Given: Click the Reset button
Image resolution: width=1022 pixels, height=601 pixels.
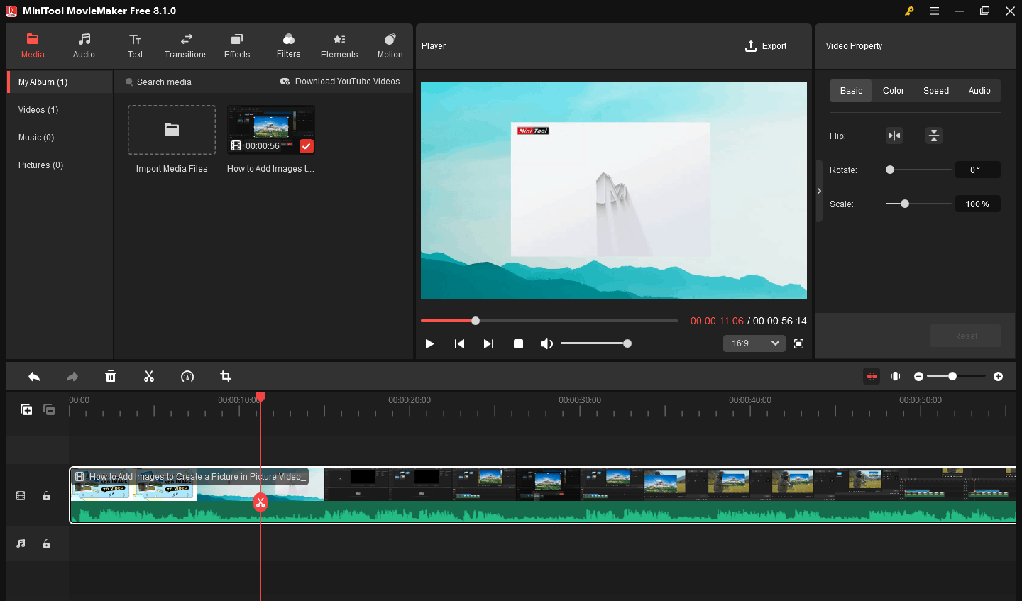Looking at the screenshot, I should point(965,336).
